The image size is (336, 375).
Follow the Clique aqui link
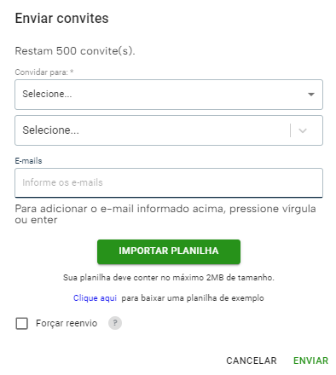point(95,298)
